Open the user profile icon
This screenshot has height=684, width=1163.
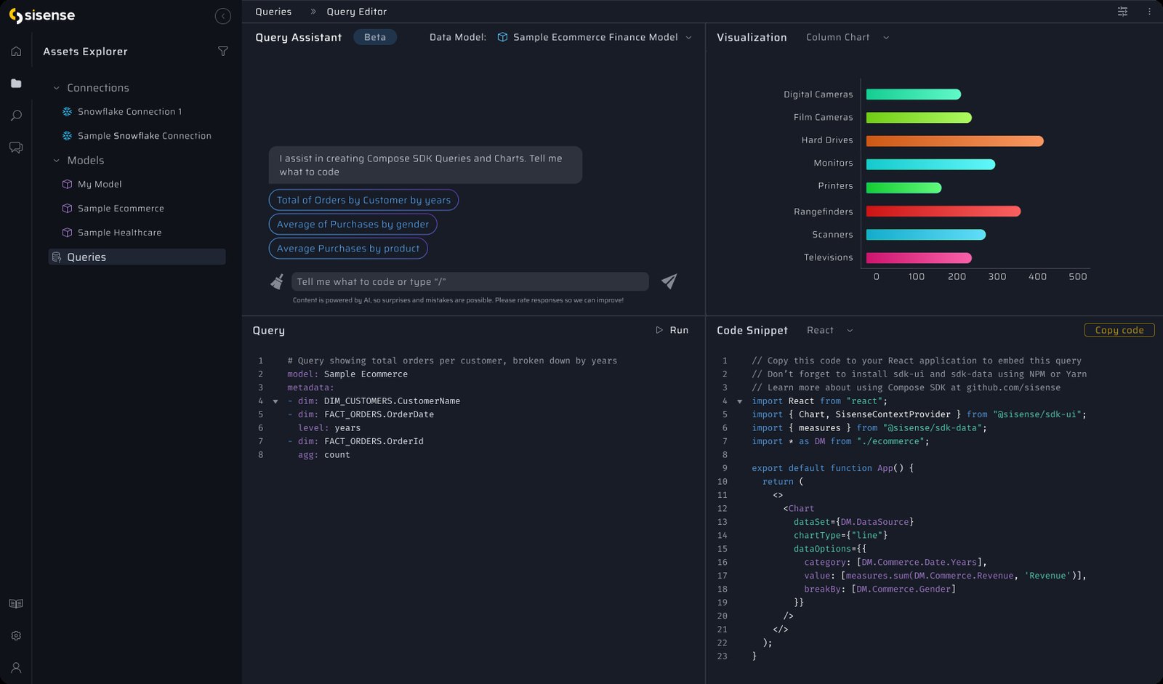(16, 667)
